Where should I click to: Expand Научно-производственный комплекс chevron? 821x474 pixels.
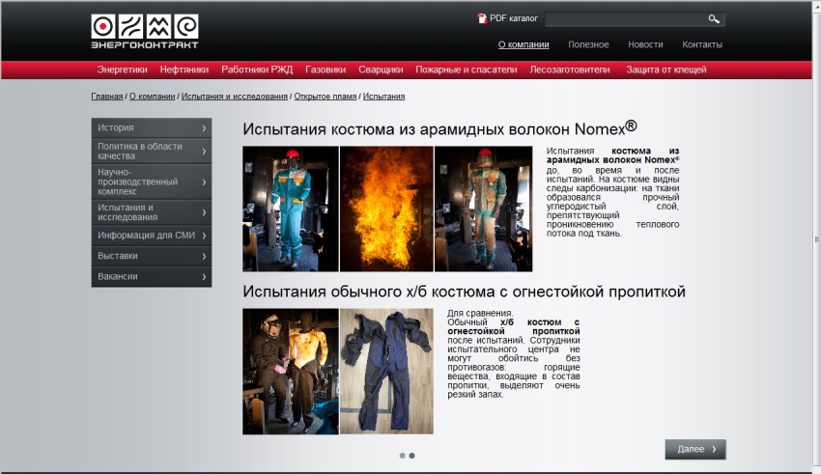[204, 182]
